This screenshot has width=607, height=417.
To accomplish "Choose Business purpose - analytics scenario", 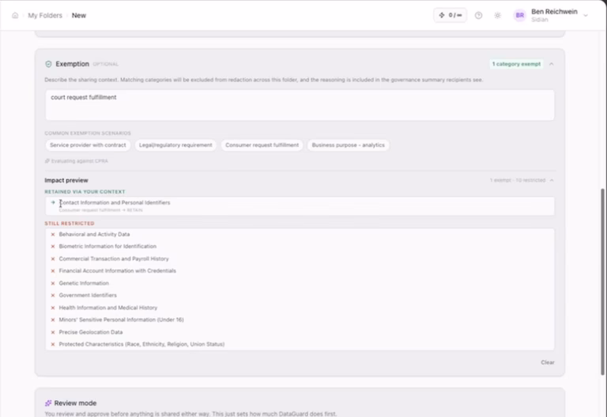I will coord(348,145).
